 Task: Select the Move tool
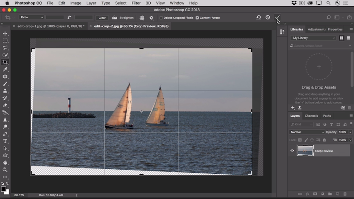click(x=5, y=33)
